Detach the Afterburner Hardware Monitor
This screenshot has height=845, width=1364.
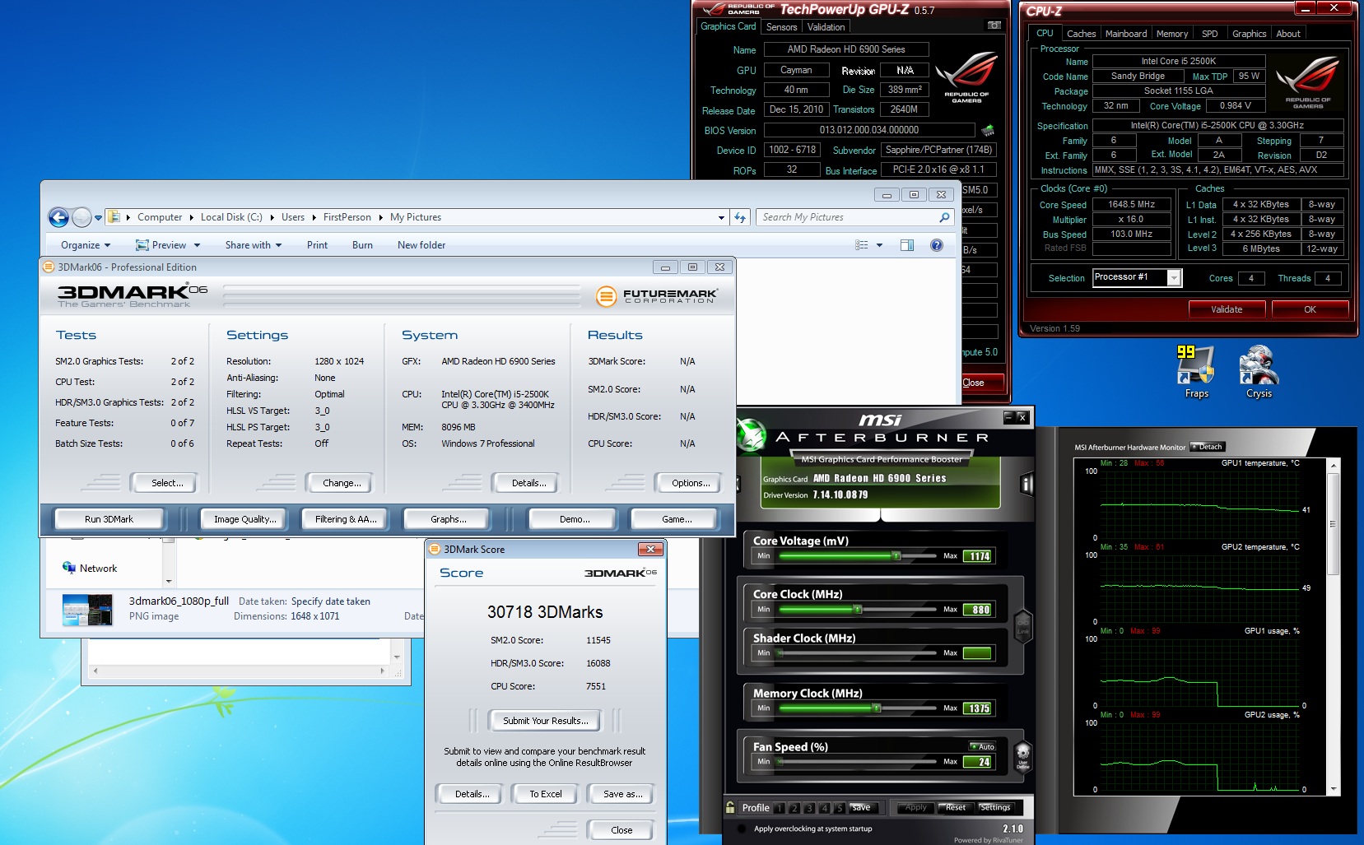click(x=1208, y=447)
